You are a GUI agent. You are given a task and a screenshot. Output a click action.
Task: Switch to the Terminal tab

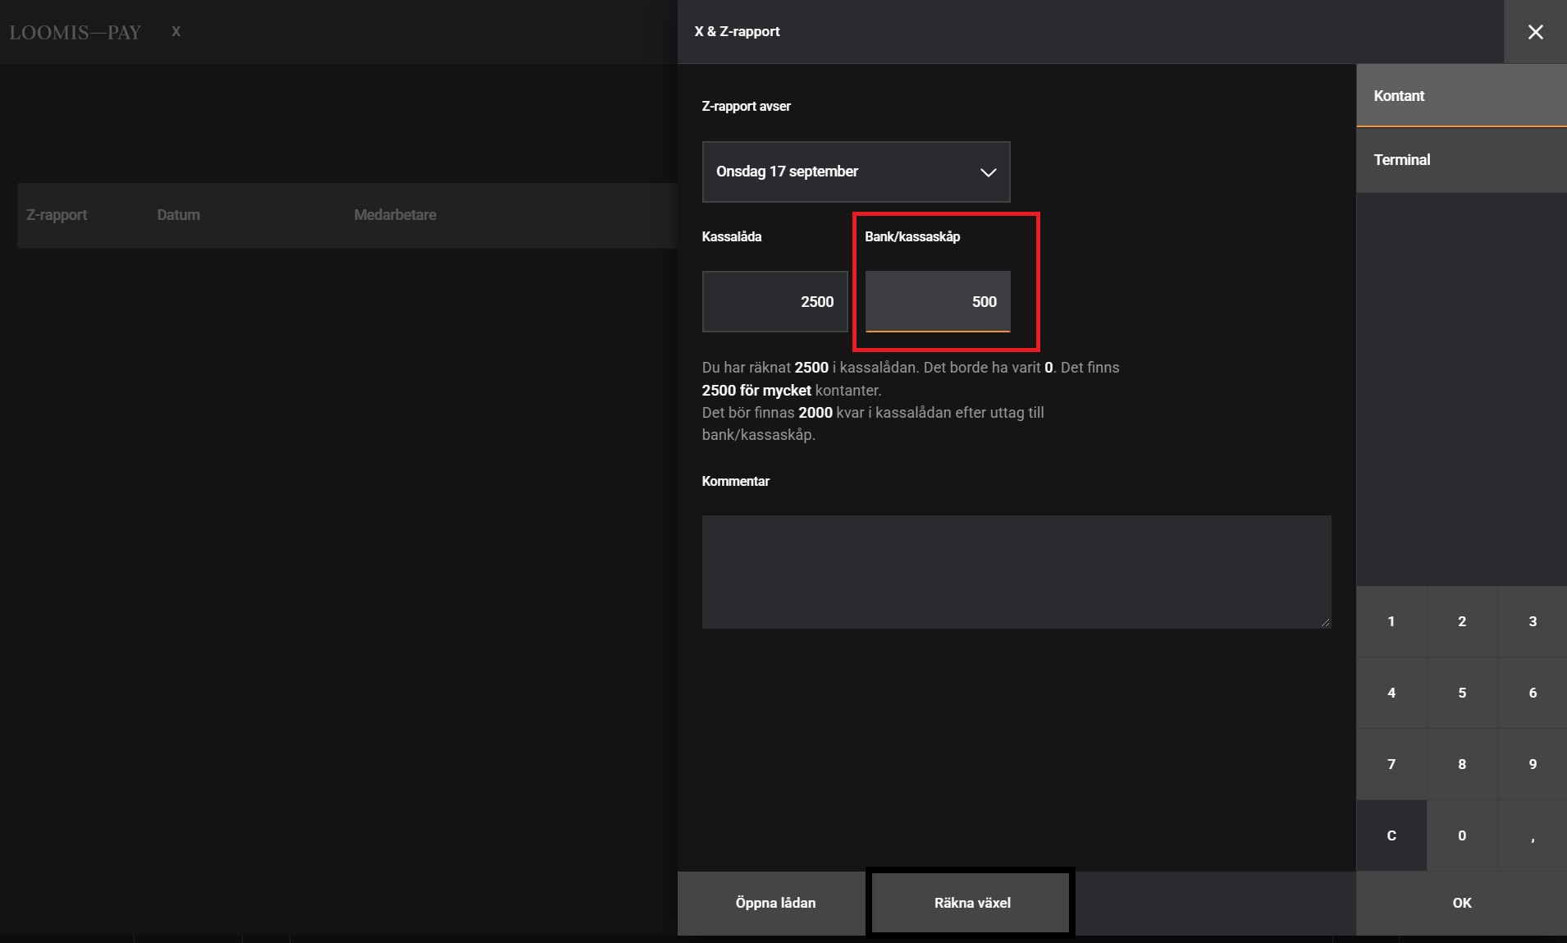(1461, 160)
